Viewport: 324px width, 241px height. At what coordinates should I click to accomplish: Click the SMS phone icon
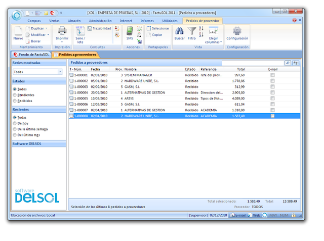(130, 31)
